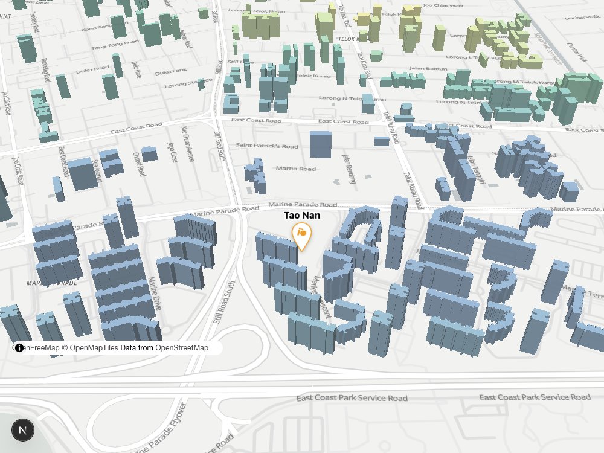604x453 pixels.
Task: Click the Tao Nan orange location pin
Action: click(x=301, y=237)
